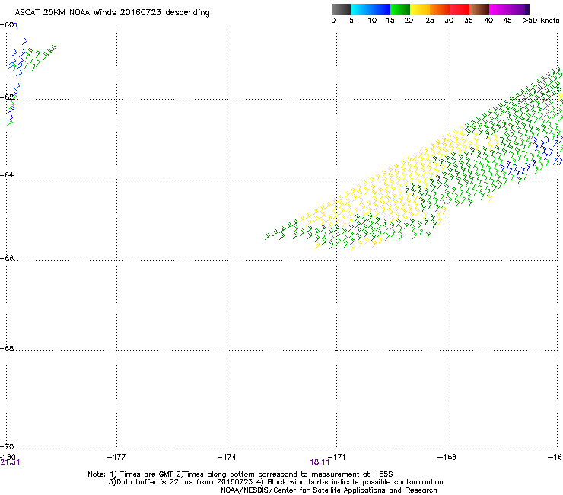The image size is (563, 495).
Task: Click the NOAA/NESDIS credit line
Action: [329, 490]
